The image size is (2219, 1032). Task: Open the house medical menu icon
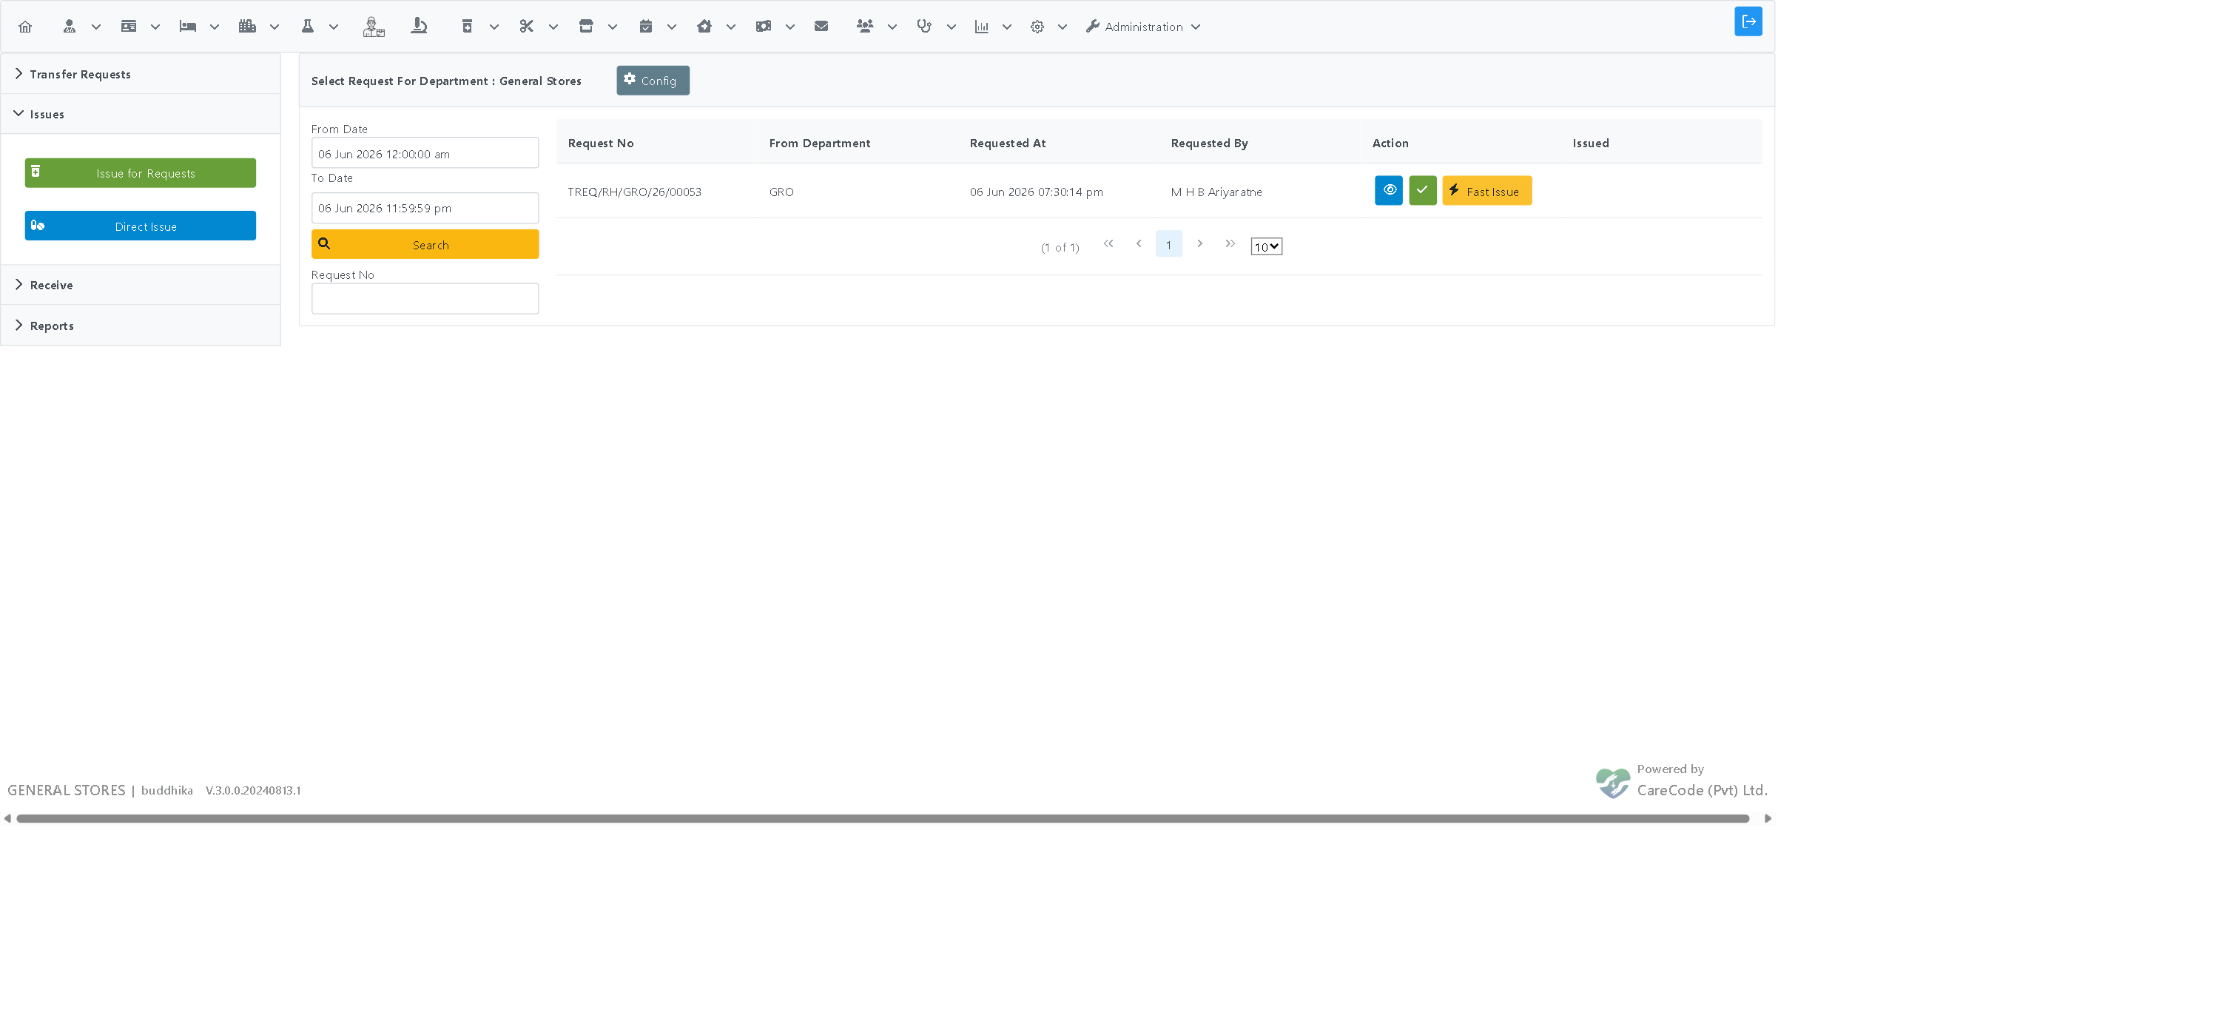(704, 27)
